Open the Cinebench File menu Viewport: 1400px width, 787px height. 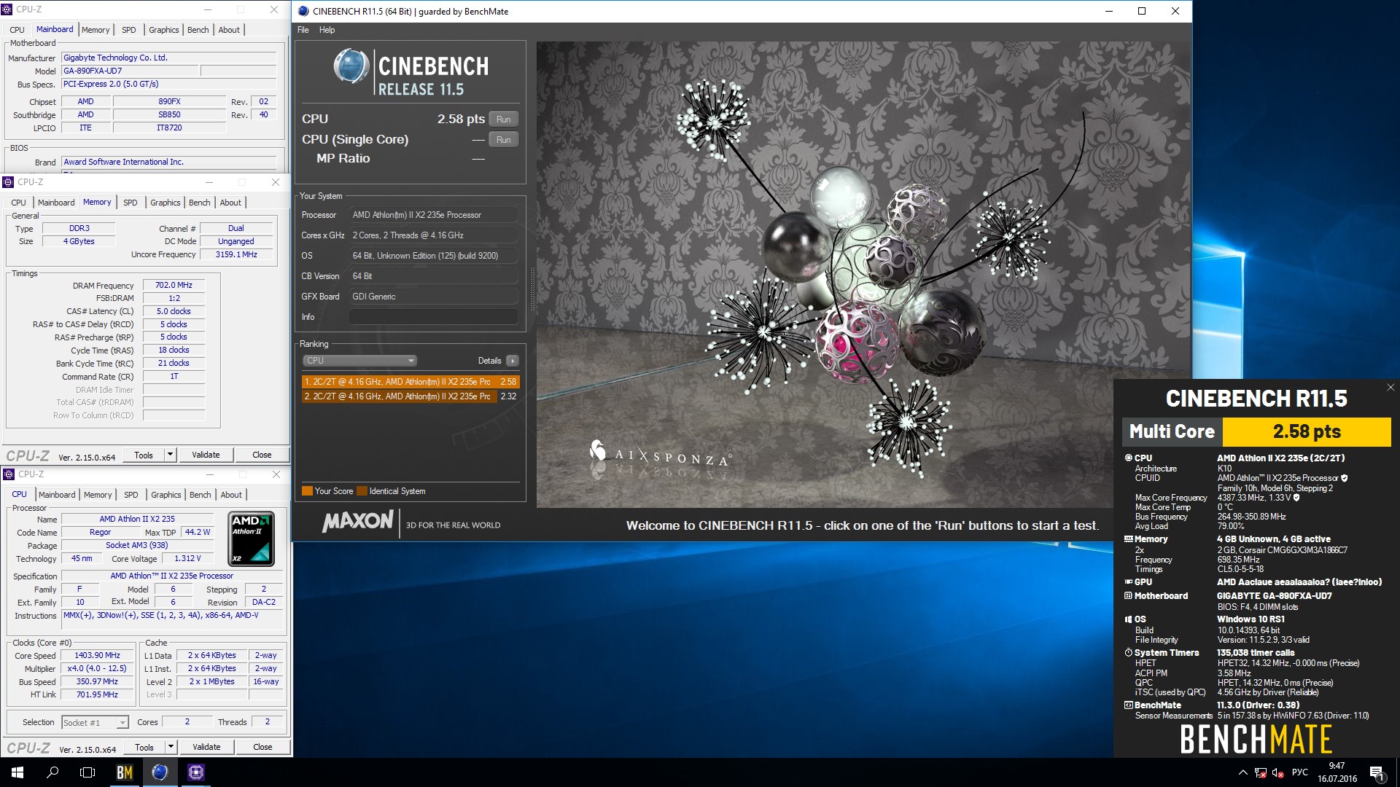coord(303,30)
